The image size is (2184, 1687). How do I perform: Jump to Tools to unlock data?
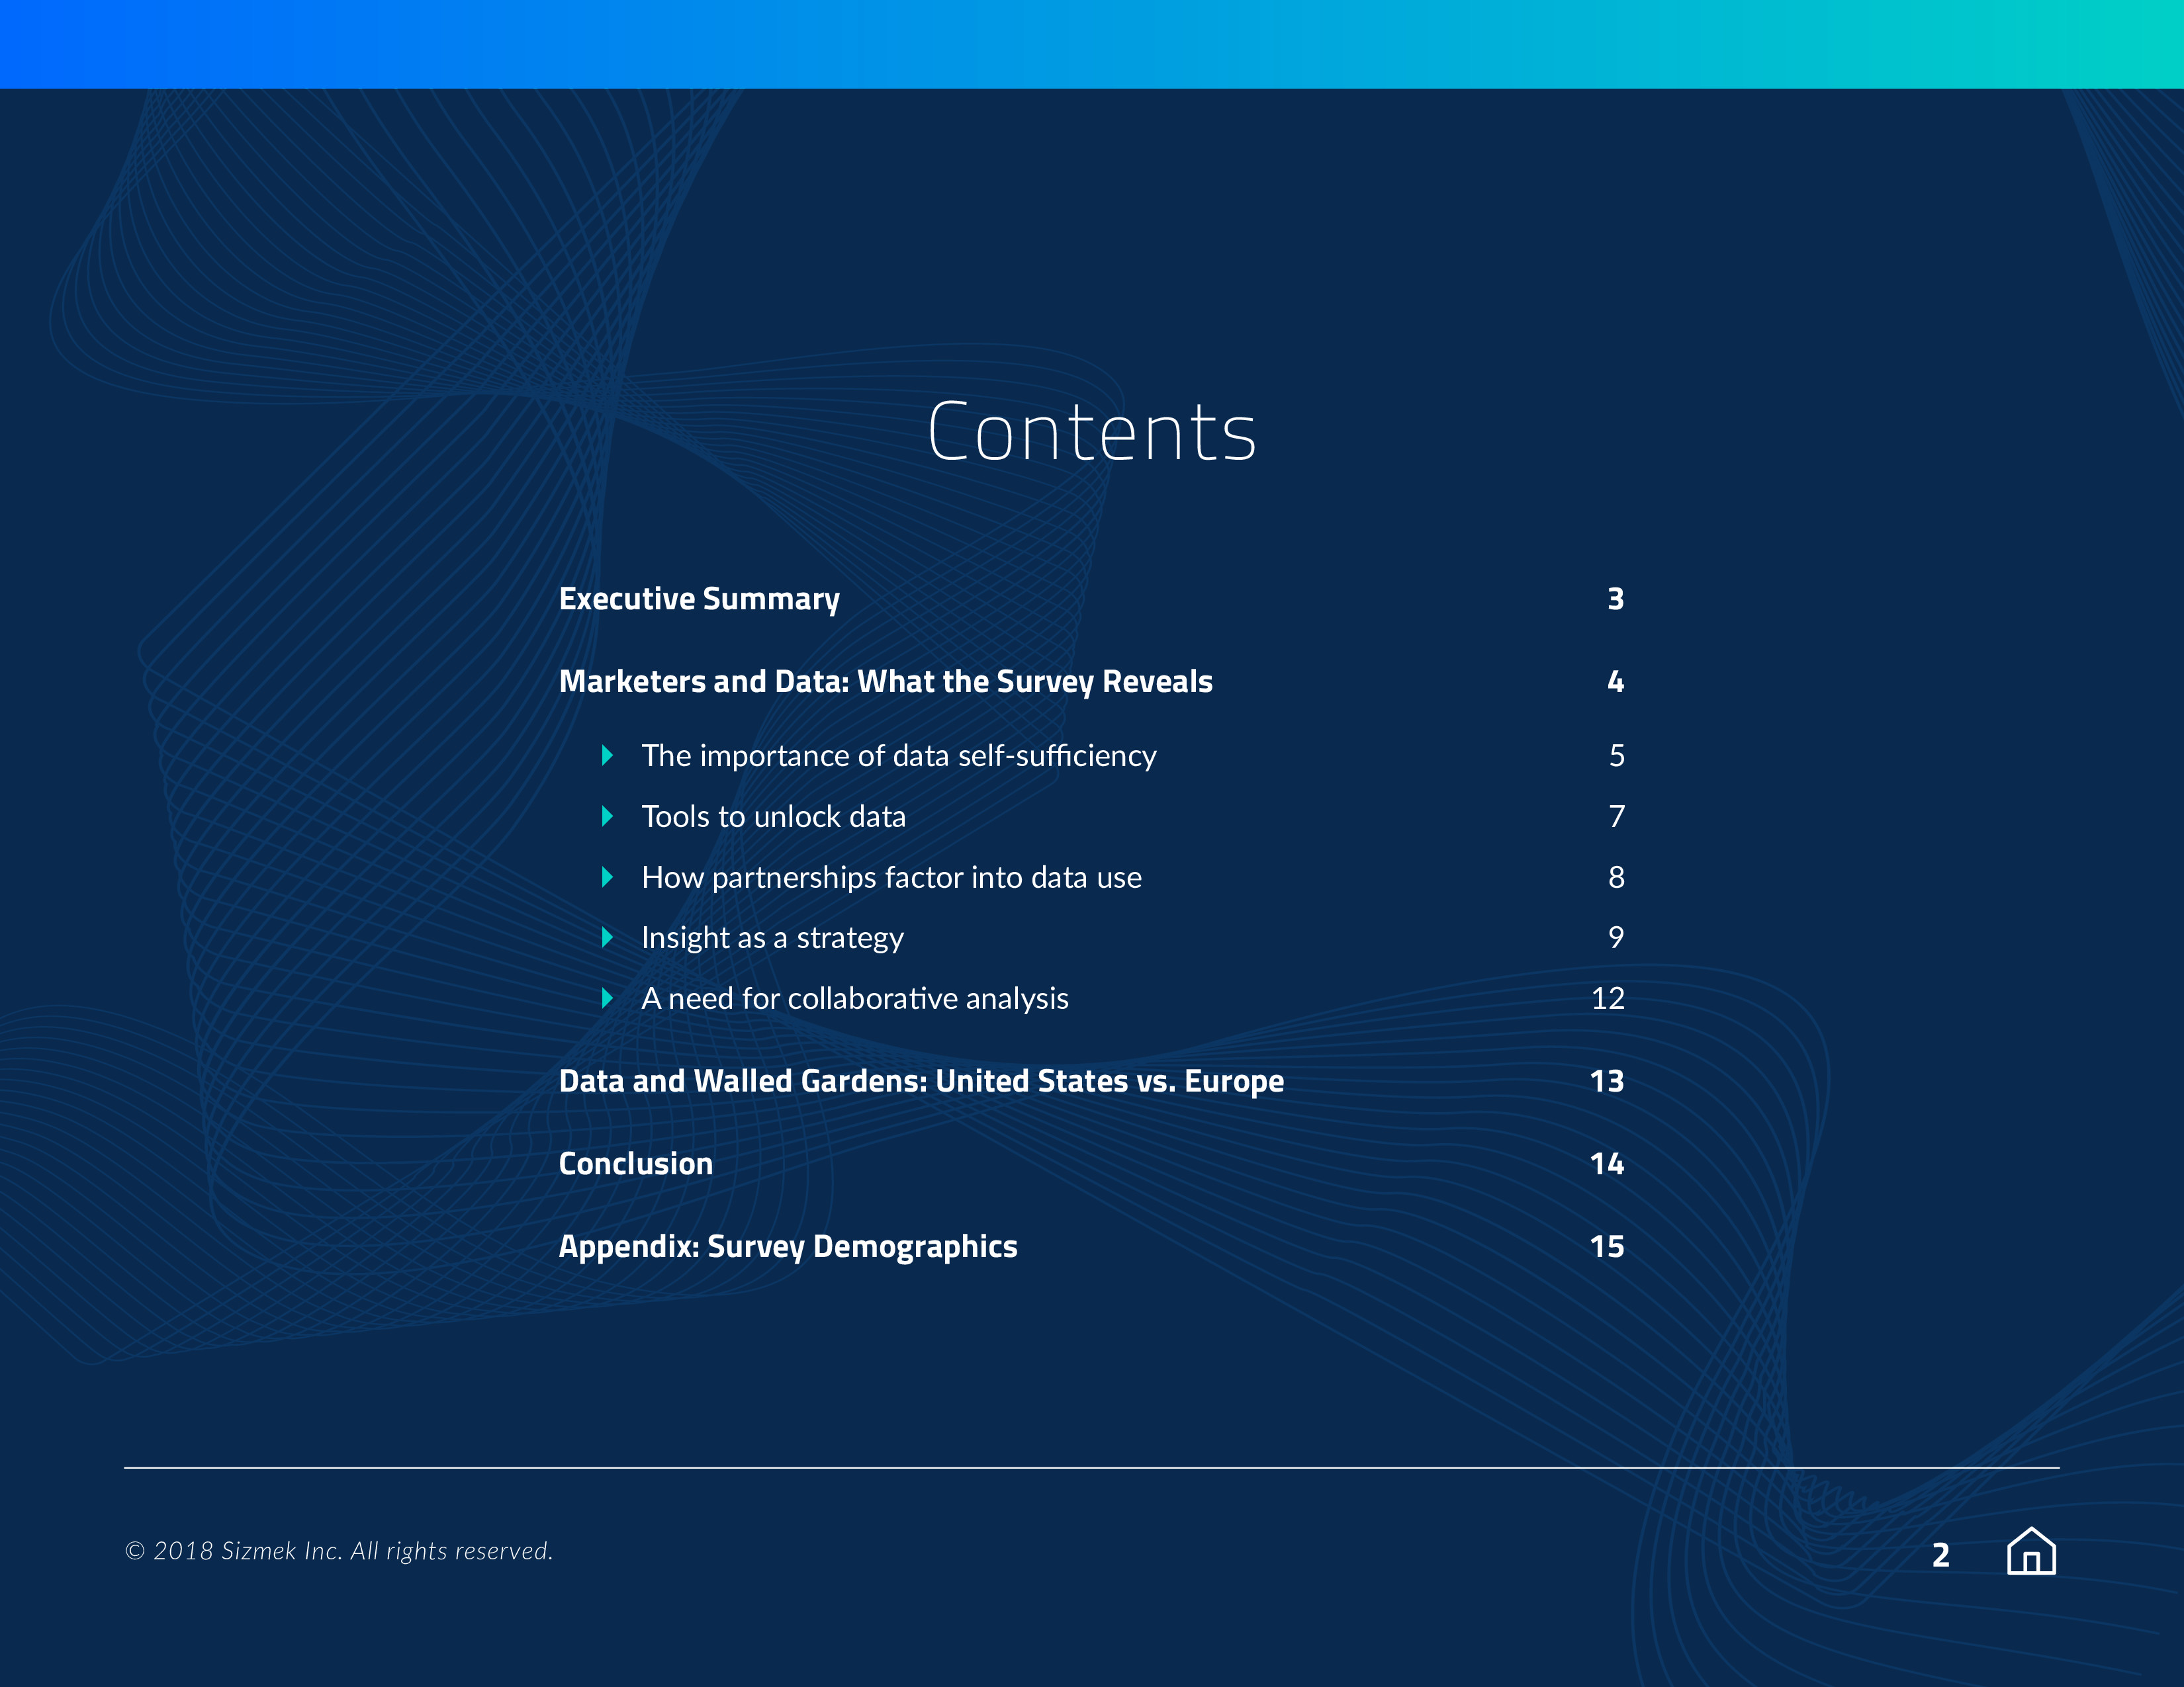coord(773,816)
